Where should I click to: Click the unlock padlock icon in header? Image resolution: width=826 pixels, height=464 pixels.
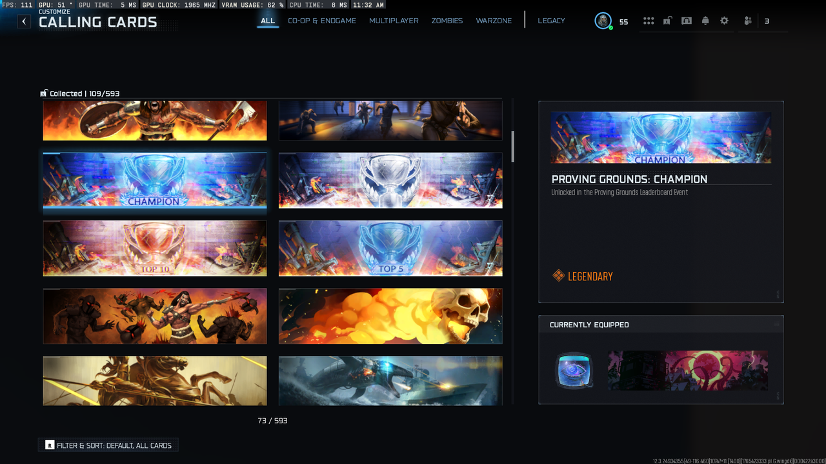point(667,21)
